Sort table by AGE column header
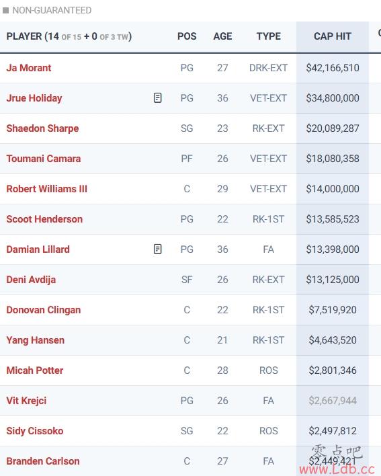This screenshot has width=381, height=476. (222, 36)
